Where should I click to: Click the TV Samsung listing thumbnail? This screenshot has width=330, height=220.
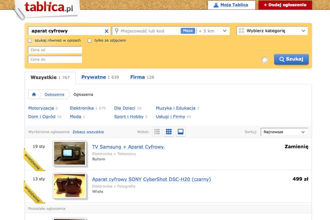70,153
